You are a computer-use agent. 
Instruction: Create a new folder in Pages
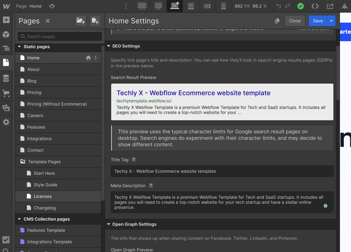81,21
